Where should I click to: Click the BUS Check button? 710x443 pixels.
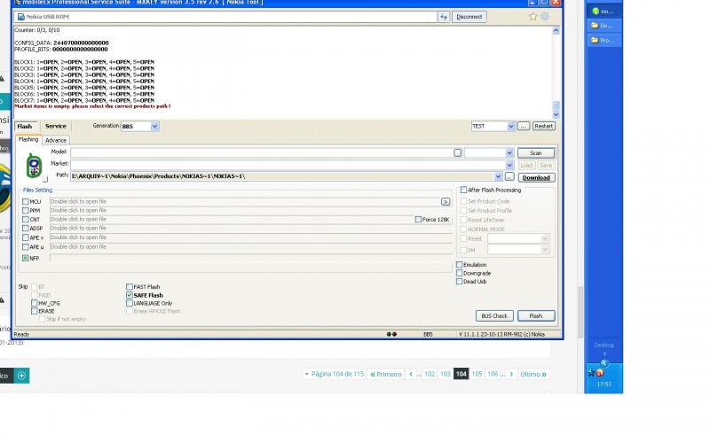pyautogui.click(x=494, y=316)
